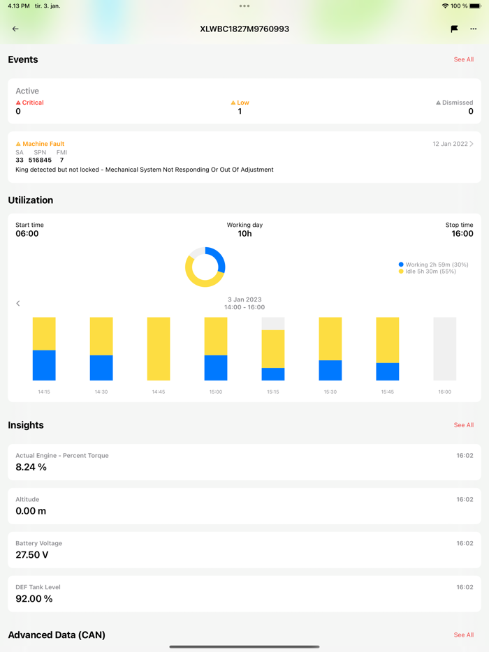Open the DEF Tank Level insight
Viewport: 489px width, 652px height.
[x=245, y=594]
